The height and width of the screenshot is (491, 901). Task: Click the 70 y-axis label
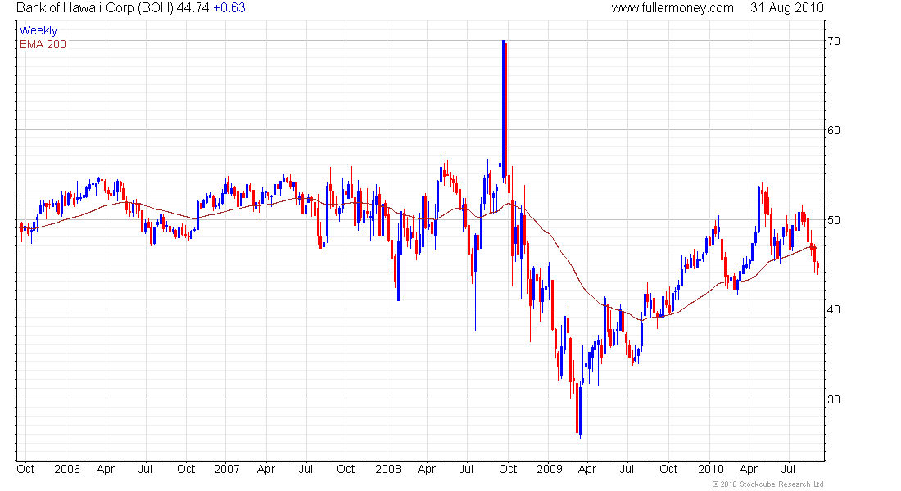pyautogui.click(x=834, y=42)
